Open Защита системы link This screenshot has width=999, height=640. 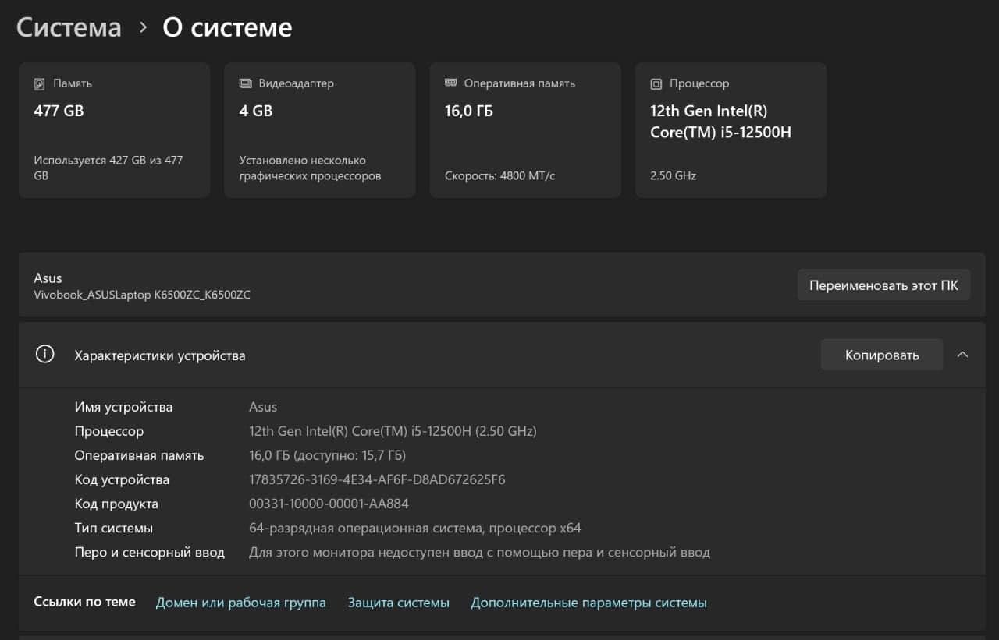tap(399, 603)
